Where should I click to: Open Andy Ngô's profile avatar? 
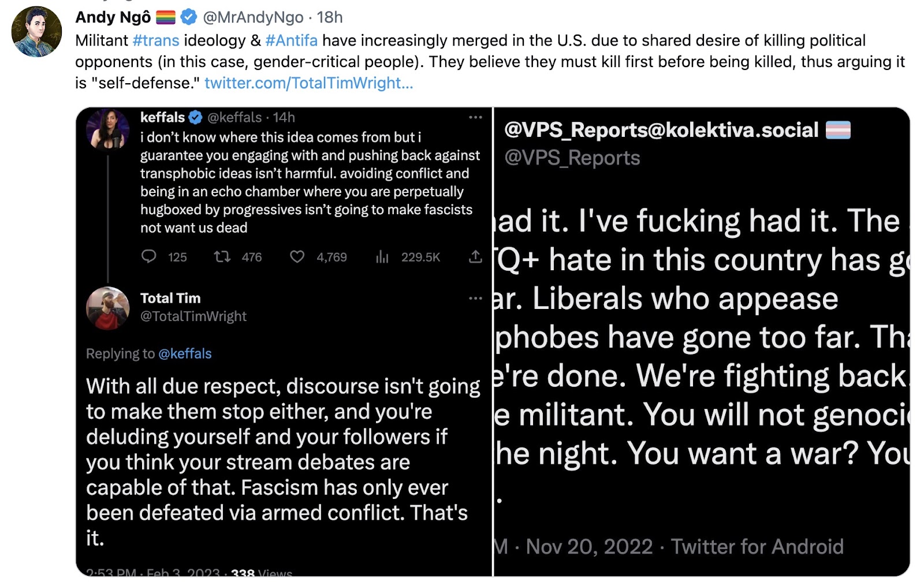36,31
